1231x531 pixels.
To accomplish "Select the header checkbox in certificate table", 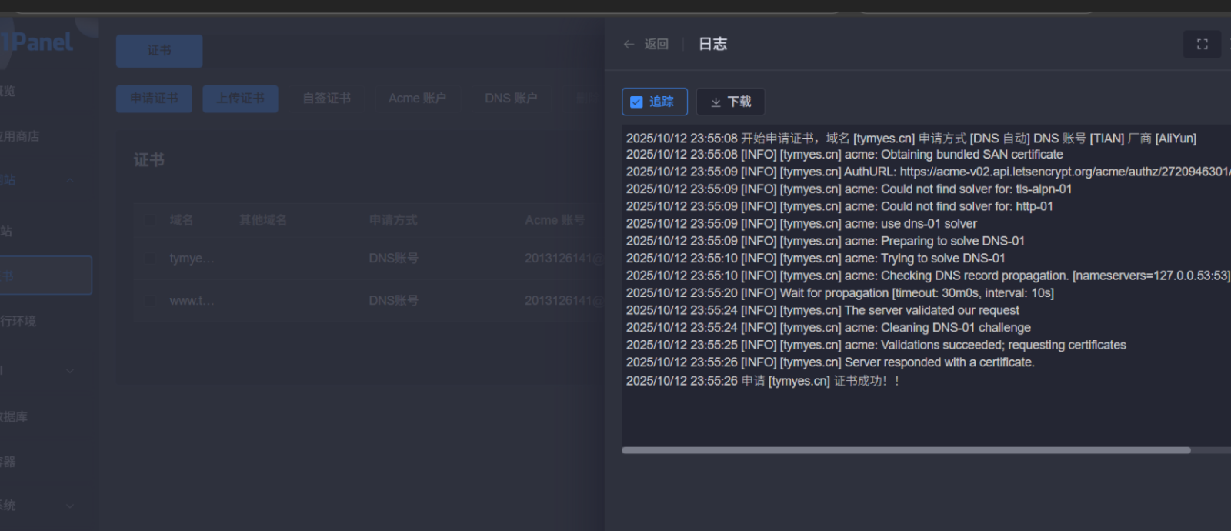I will click(150, 221).
